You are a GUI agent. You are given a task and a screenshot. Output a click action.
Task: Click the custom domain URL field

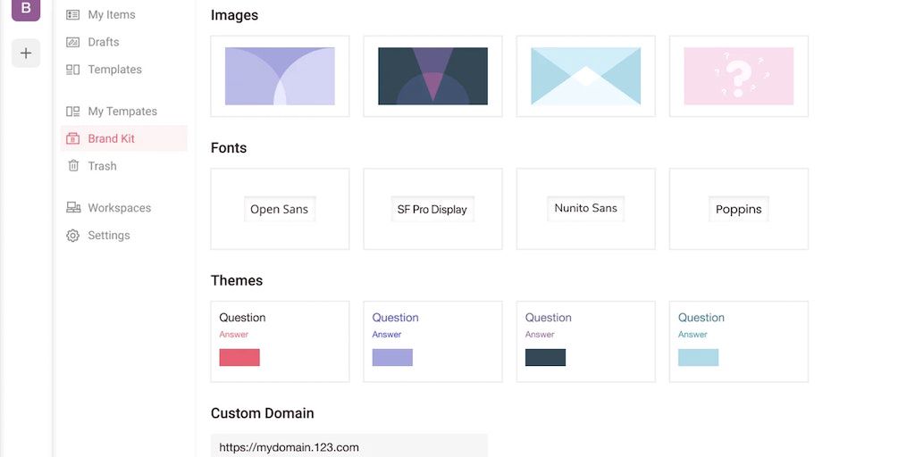[x=349, y=446]
